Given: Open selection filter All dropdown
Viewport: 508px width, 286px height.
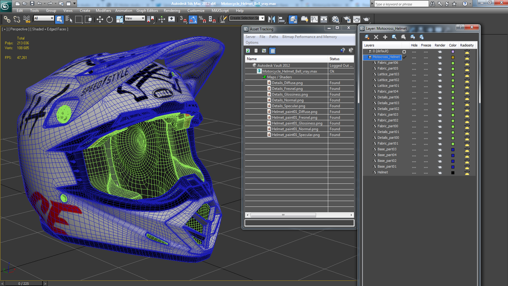Looking at the screenshot, I should click(44, 18).
